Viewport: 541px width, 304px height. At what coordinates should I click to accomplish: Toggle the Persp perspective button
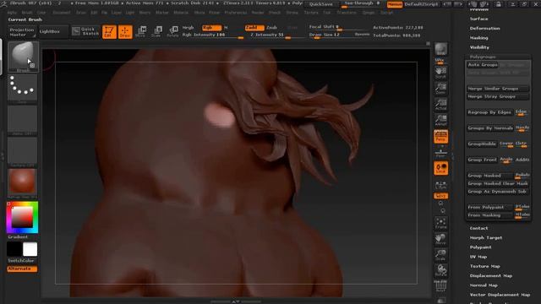(x=440, y=137)
